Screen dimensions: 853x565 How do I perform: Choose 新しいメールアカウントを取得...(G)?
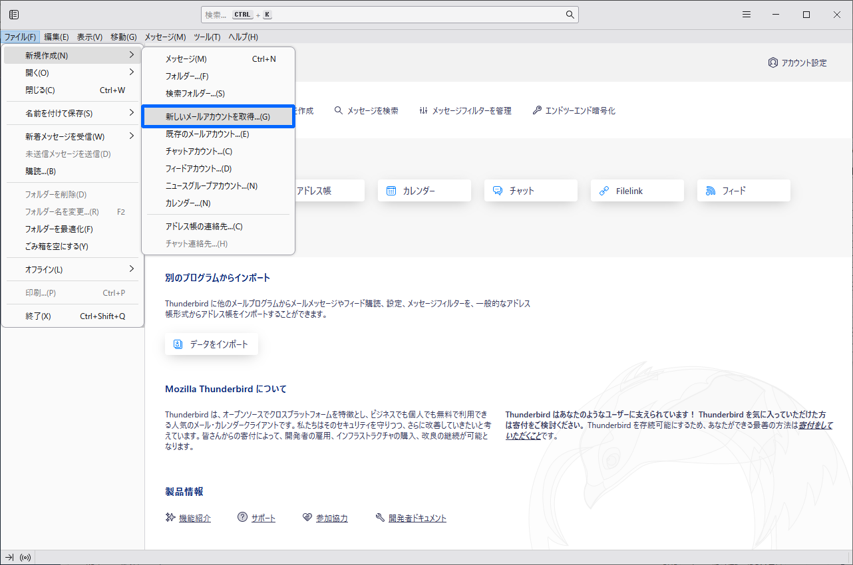pyautogui.click(x=218, y=116)
